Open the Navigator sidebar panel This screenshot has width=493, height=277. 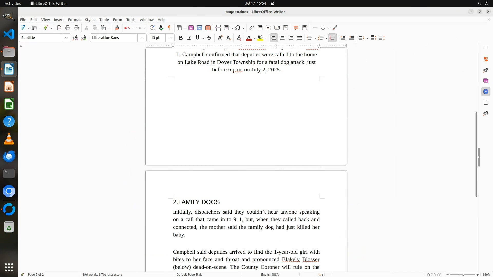point(486,92)
